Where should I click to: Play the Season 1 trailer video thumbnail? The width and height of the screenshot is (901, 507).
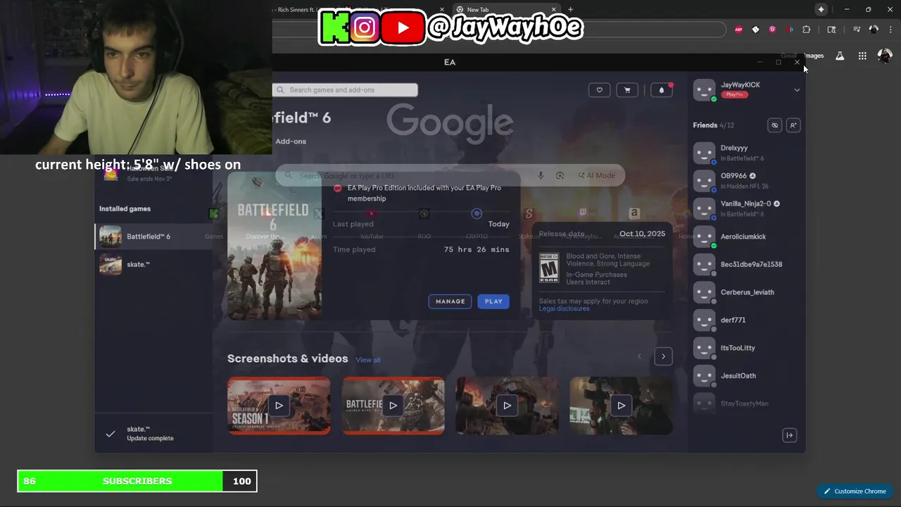279,406
